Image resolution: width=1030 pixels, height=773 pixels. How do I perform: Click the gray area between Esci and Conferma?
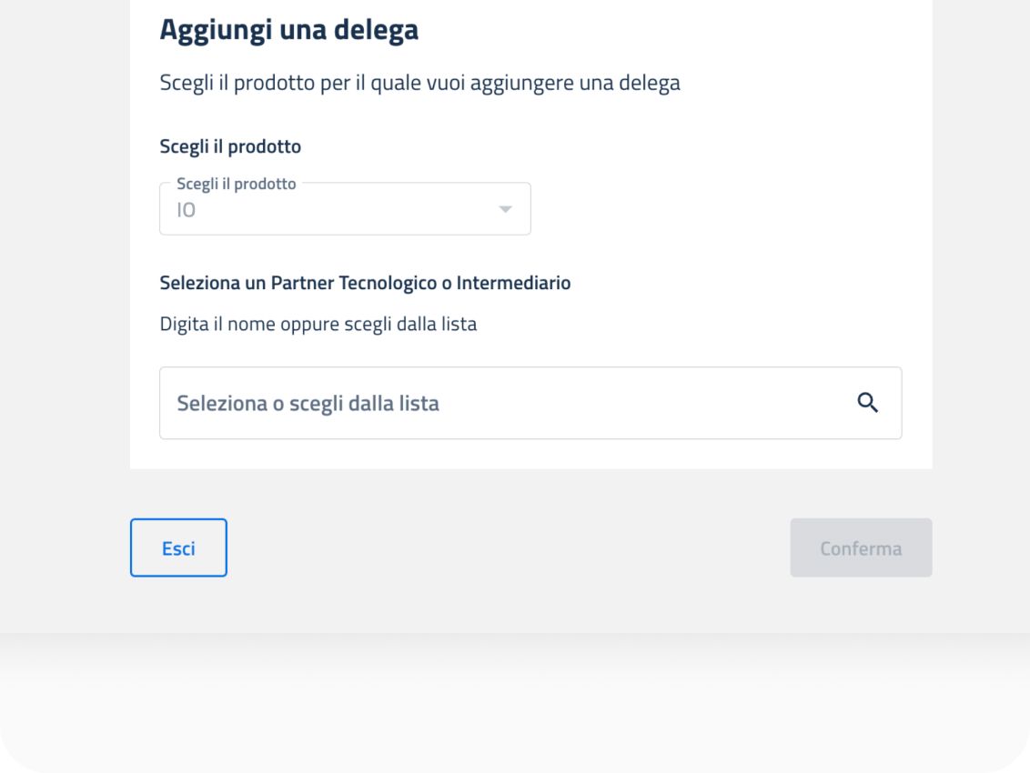(508, 548)
